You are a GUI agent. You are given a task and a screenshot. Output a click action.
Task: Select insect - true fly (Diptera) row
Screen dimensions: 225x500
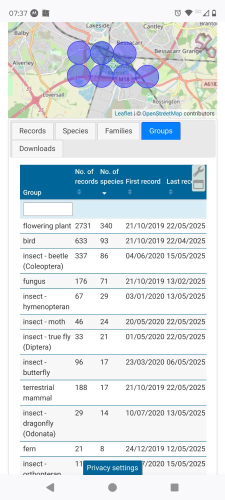(x=113, y=342)
